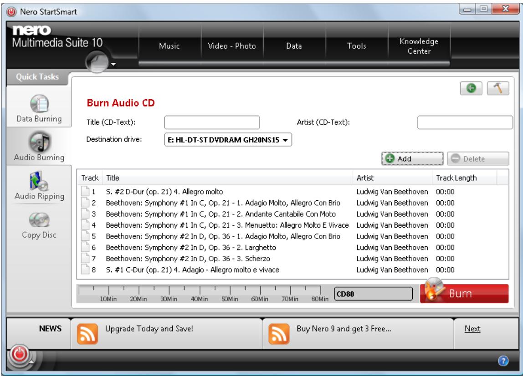Sort by the Track Length column header
523x376 pixels.
(x=464, y=178)
